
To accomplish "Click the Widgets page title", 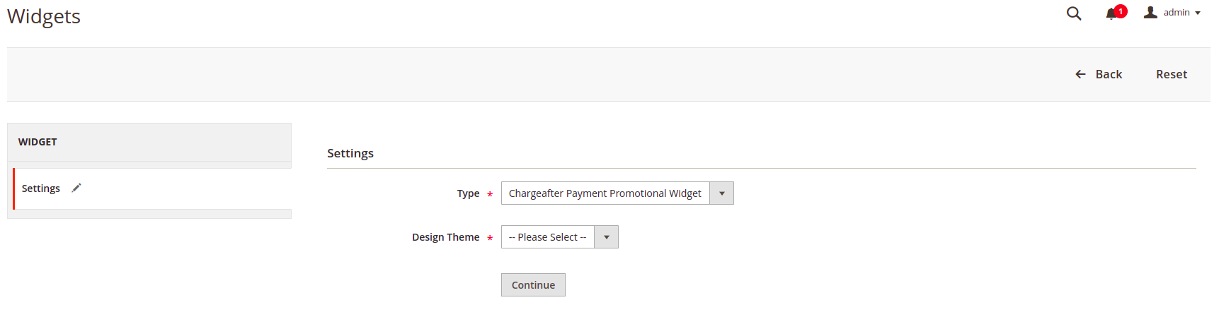I will (x=44, y=16).
